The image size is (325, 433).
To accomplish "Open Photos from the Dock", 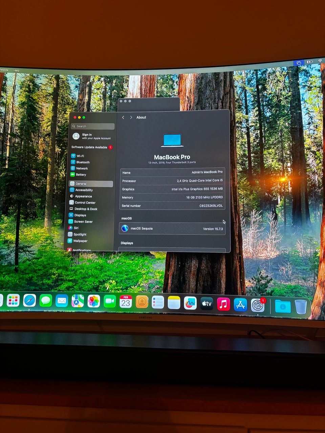I will tap(94, 301).
